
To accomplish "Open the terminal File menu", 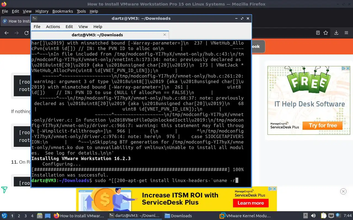I will pyautogui.click(x=37, y=26).
